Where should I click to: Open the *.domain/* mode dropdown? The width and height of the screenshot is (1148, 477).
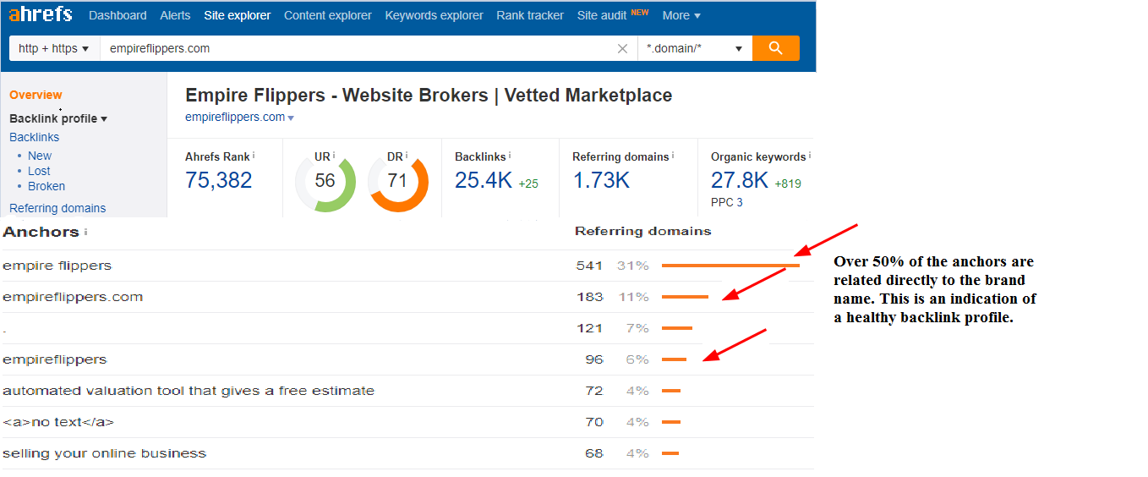(695, 48)
